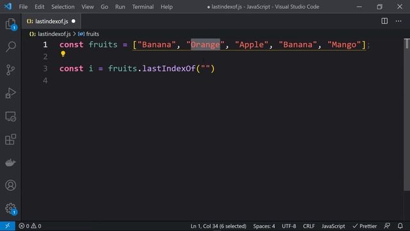Show problems panel from errors and warnings count
The height and width of the screenshot is (231, 410).
click(x=30, y=226)
